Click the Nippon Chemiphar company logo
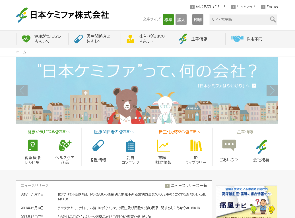Screen dimensions: 295x218 click(x=63, y=15)
